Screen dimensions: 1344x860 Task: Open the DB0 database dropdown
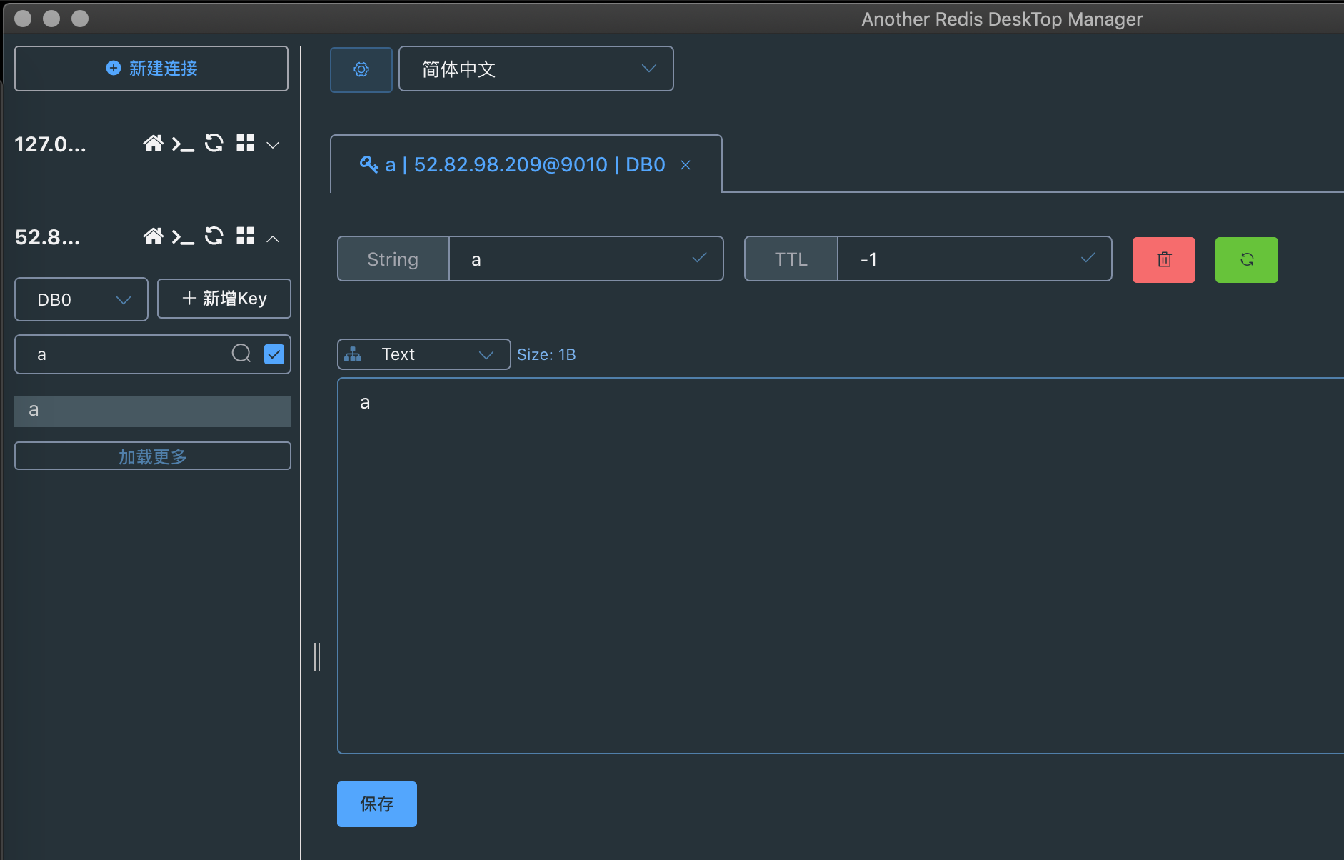click(x=81, y=299)
